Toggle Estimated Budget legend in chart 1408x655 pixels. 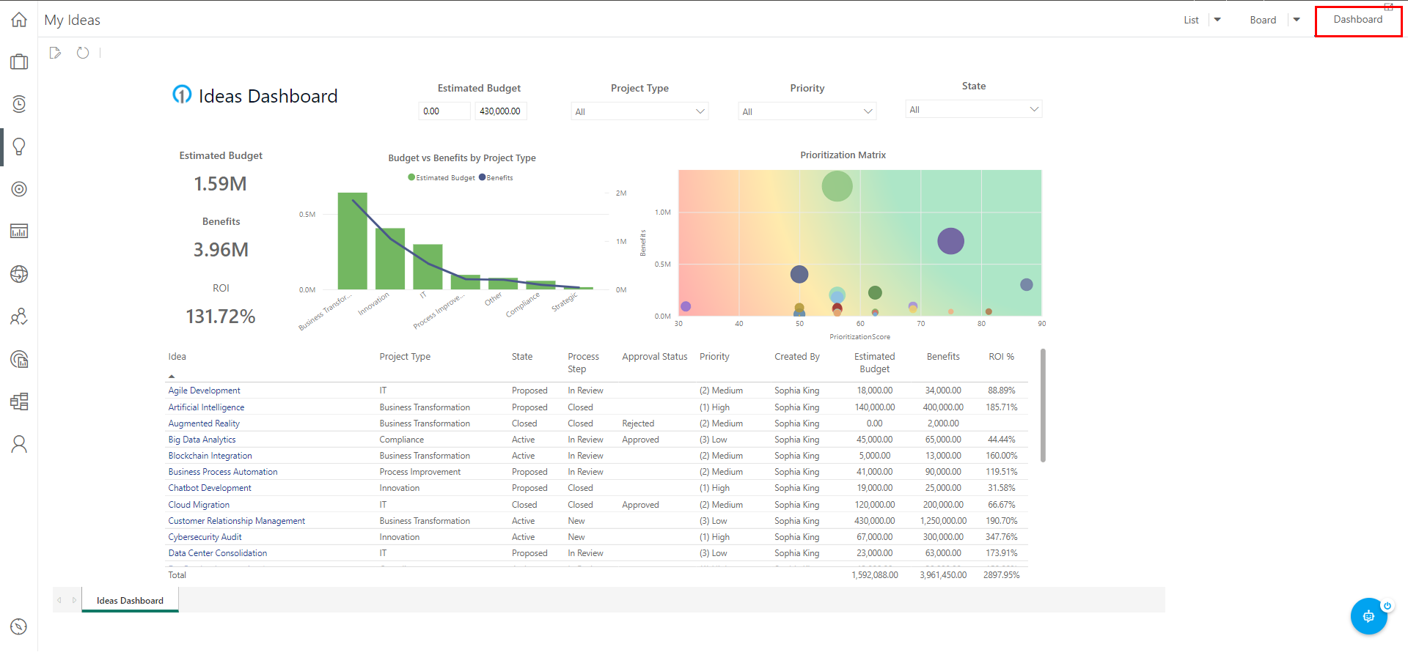click(x=441, y=178)
